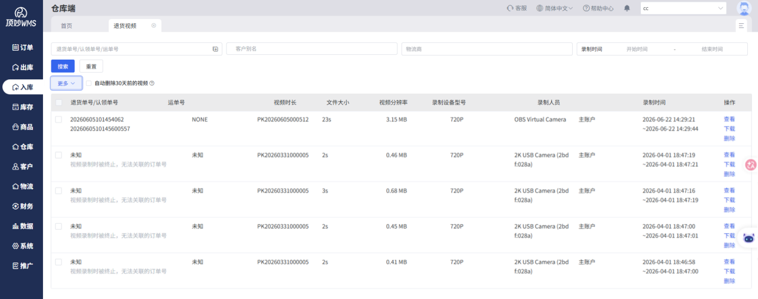
Task: Focus the 客户别名 input field
Action: click(311, 49)
